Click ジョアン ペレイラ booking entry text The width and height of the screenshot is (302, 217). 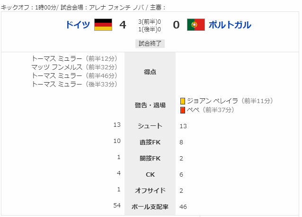pos(230,101)
